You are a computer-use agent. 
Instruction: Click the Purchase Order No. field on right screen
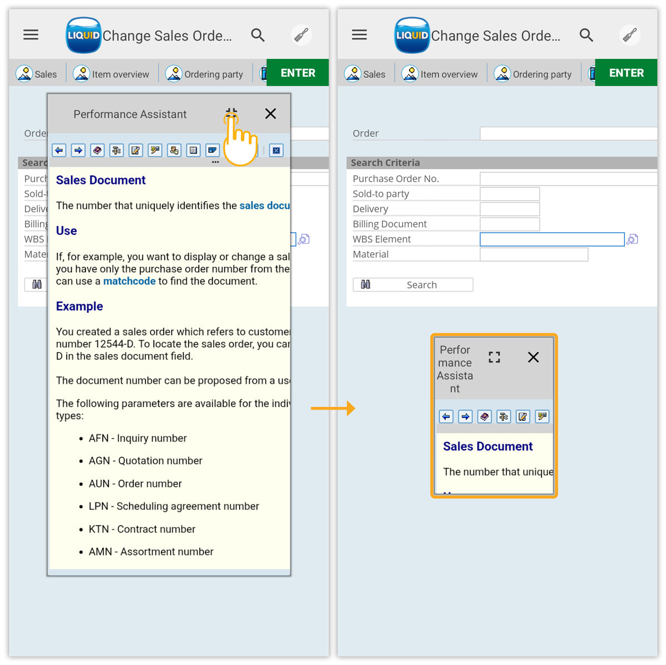(568, 178)
